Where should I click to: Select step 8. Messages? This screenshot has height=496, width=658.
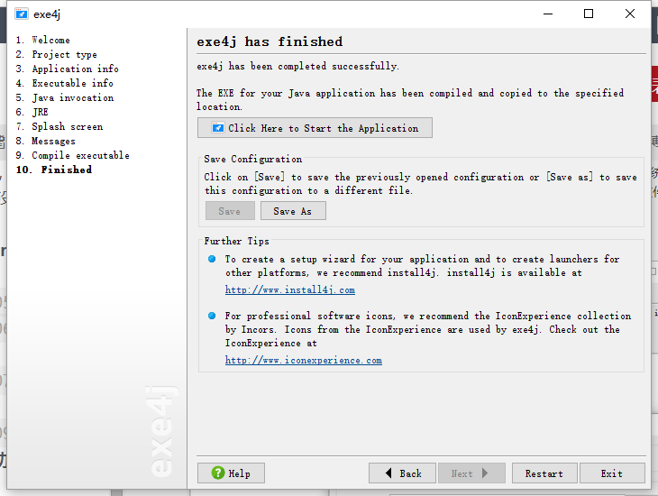pos(45,141)
